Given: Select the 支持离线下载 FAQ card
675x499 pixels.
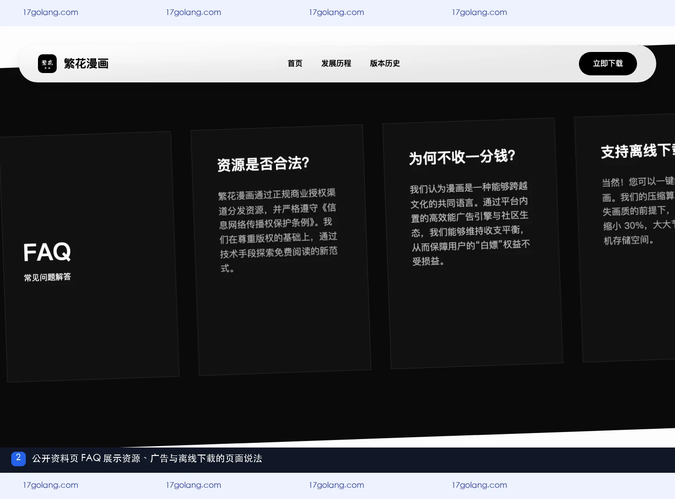Looking at the screenshot, I should pos(626,238).
